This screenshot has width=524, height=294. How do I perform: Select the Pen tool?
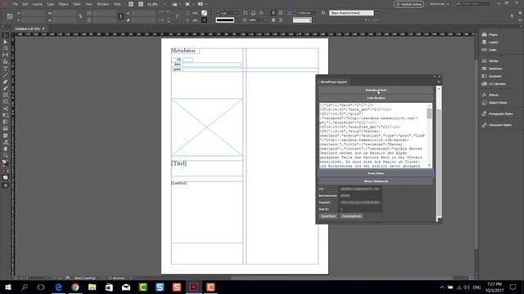[6, 82]
